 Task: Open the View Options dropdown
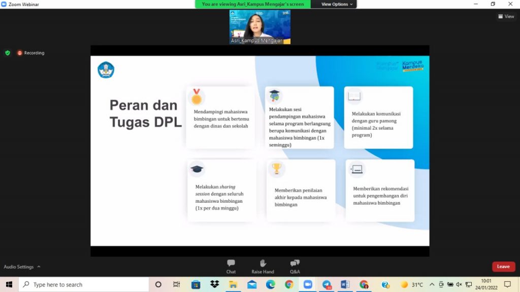[x=337, y=4]
